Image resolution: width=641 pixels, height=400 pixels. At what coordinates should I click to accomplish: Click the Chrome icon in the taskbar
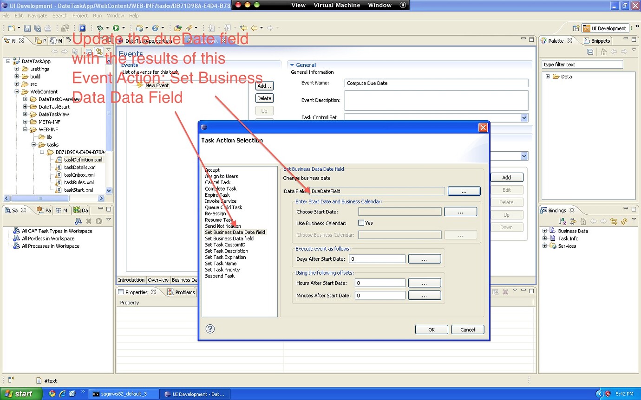[x=52, y=394]
